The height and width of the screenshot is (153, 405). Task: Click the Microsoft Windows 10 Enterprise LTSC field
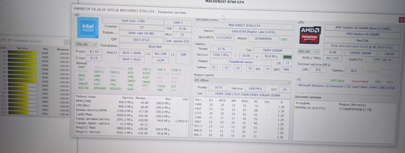coord(346,89)
